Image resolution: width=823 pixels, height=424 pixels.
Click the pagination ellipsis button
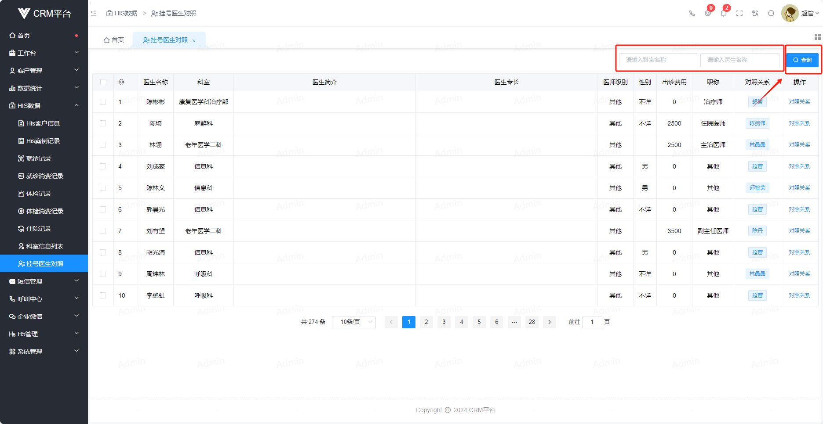pyautogui.click(x=514, y=322)
